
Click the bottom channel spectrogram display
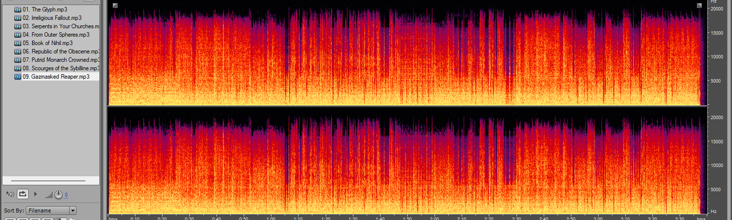407,160
